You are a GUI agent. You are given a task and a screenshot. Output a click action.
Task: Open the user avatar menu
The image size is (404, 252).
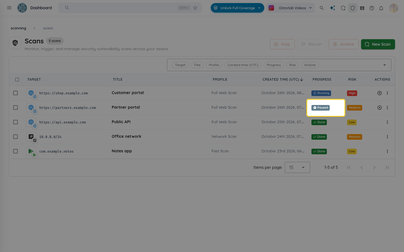click(394, 8)
